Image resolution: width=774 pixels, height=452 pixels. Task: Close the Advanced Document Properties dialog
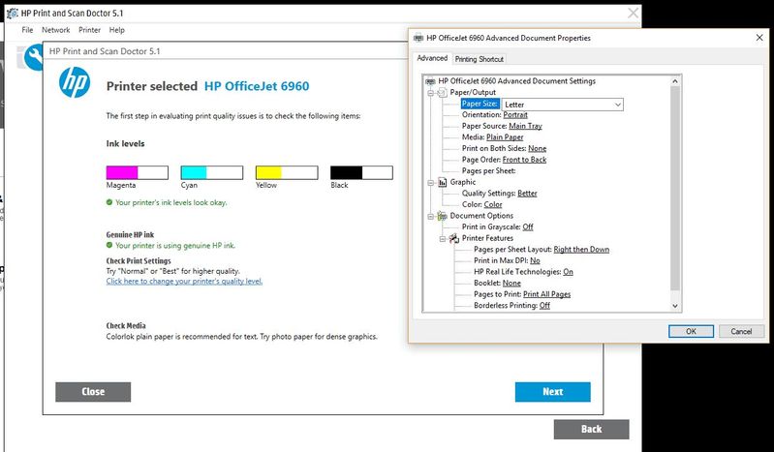[759, 38]
